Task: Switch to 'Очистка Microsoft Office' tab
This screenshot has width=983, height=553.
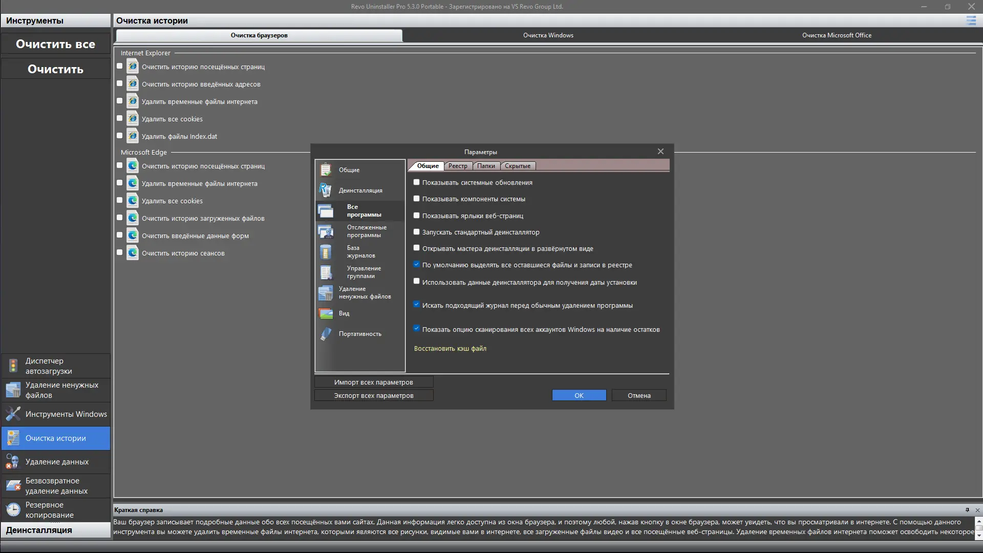Action: (837, 35)
